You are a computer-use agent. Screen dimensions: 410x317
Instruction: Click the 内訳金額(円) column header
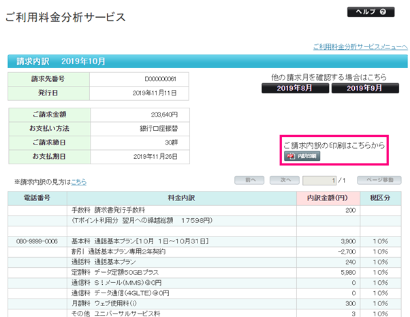click(328, 198)
